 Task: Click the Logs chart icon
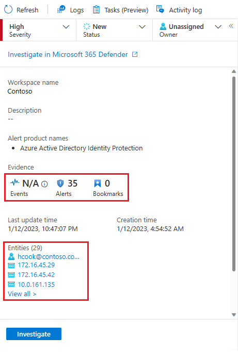(x=61, y=10)
